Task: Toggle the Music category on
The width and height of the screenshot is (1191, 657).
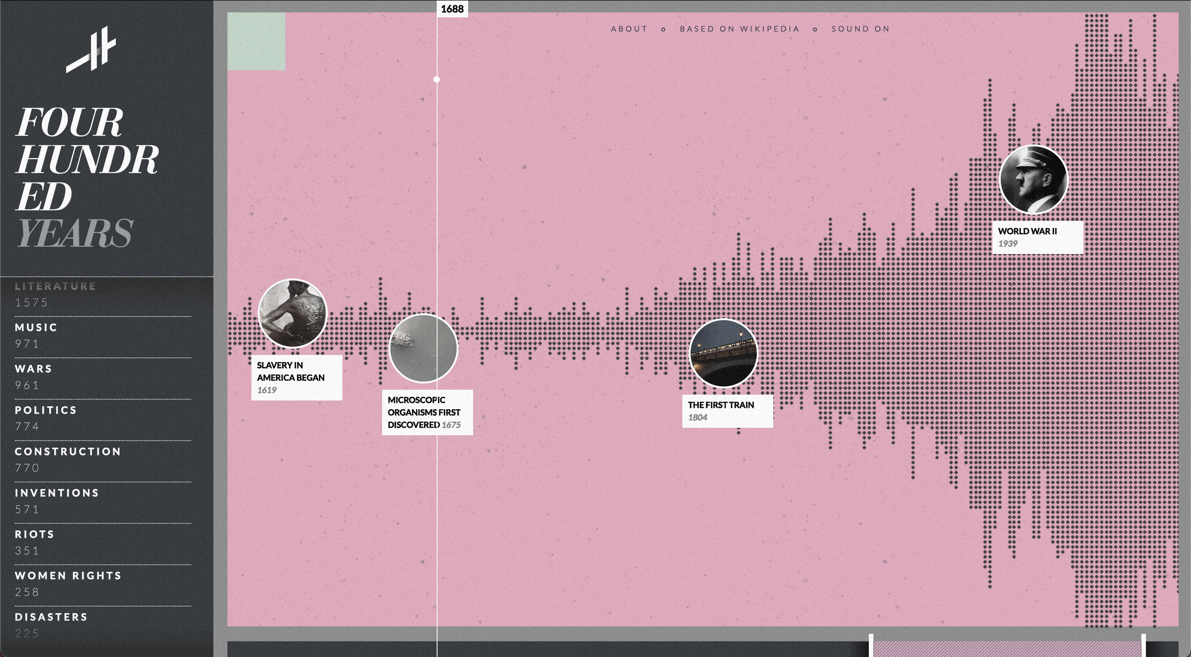Action: click(x=36, y=328)
